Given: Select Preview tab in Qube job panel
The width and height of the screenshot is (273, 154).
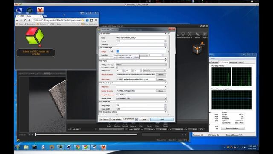Looking at the screenshot, I should [46, 74].
